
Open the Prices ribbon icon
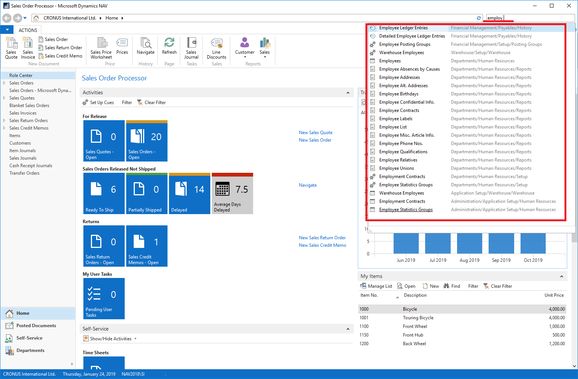coord(122,46)
